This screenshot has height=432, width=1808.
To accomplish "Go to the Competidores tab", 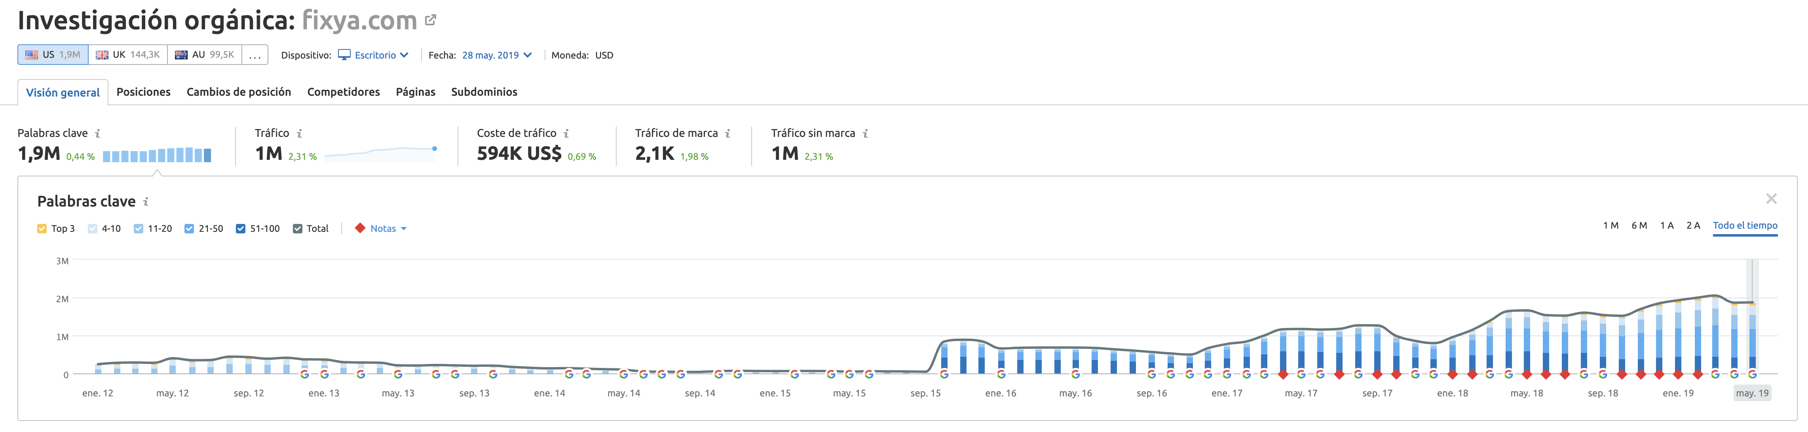I will (343, 92).
